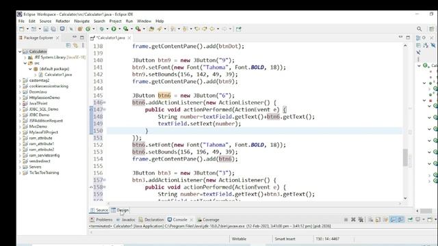Screen dimensions: 438x246
Task: Click Collapse All in Package Explorer
Action: pos(68,45)
